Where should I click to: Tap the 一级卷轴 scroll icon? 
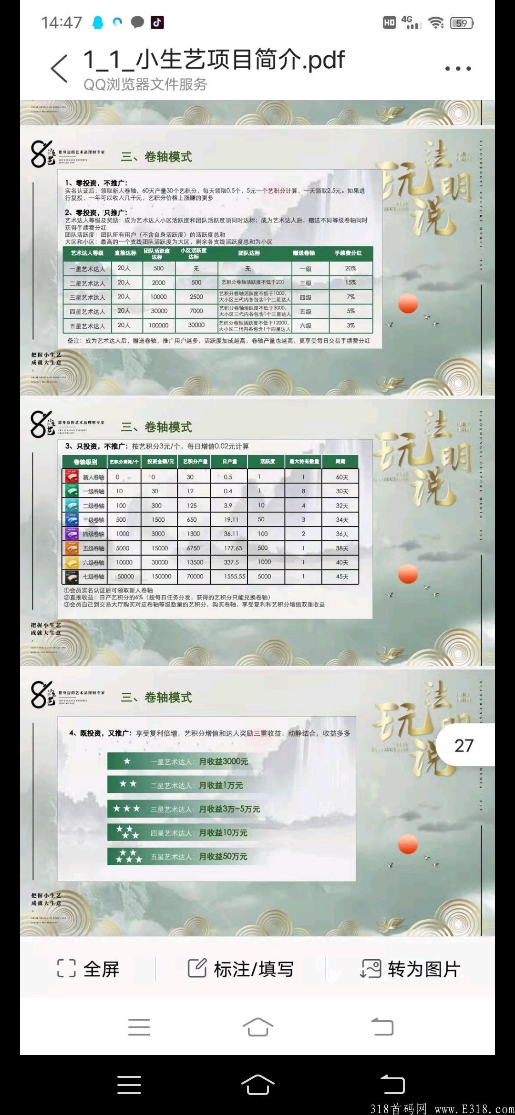[x=72, y=491]
